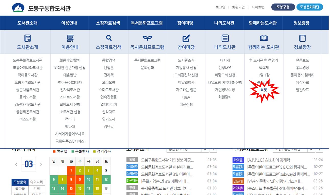Select the 아이나라 calendar library tab
This screenshot has height=195, width=330.
coord(37,182)
